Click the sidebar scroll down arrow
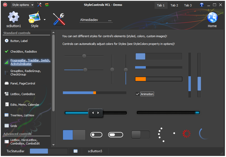The height and width of the screenshot is (157, 226). (x=54, y=145)
